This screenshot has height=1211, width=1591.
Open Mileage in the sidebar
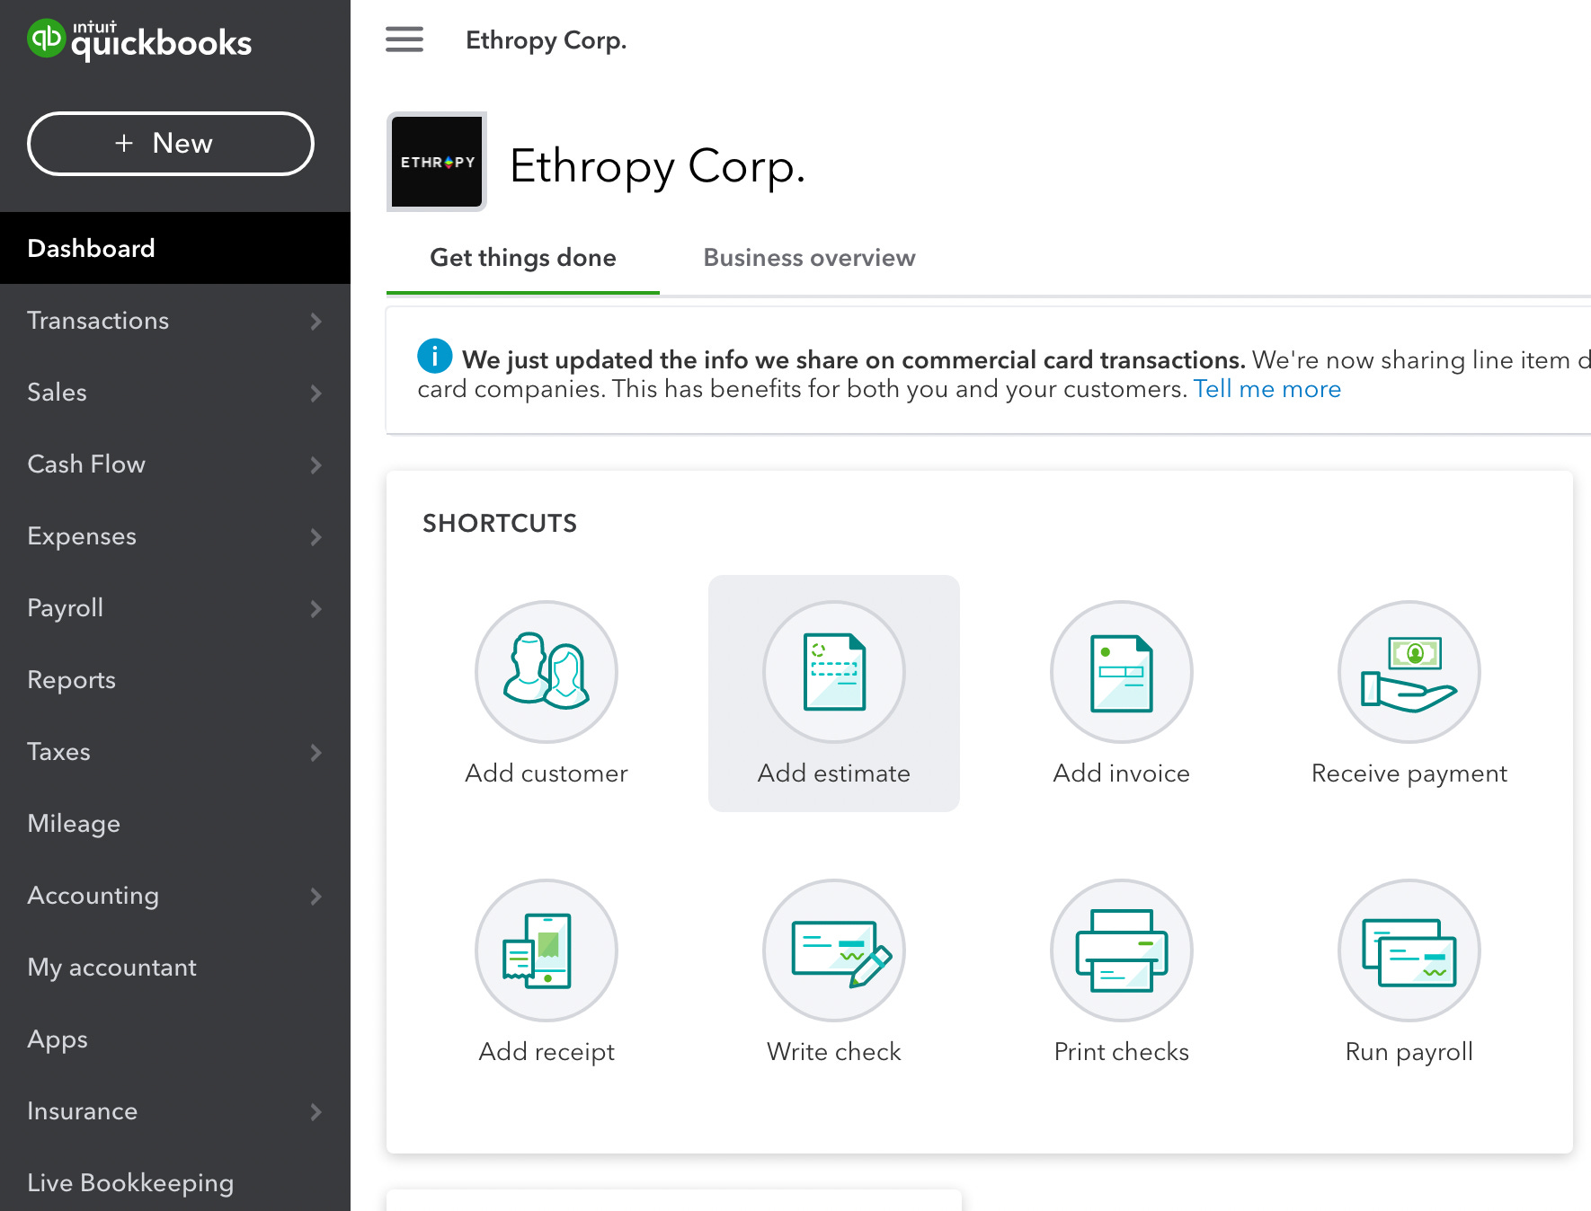point(175,824)
